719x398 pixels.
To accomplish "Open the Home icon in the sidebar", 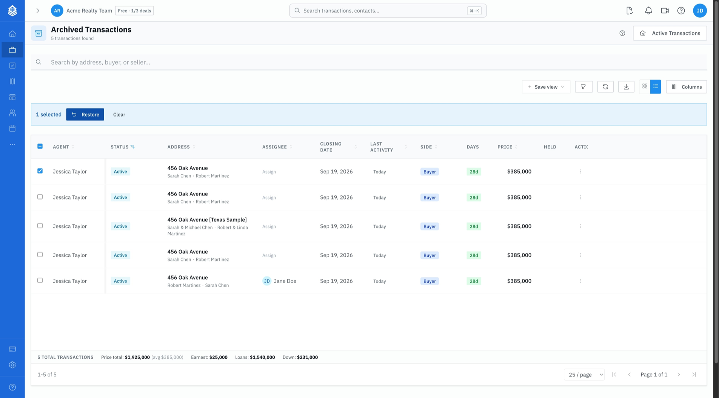I will 12,34.
